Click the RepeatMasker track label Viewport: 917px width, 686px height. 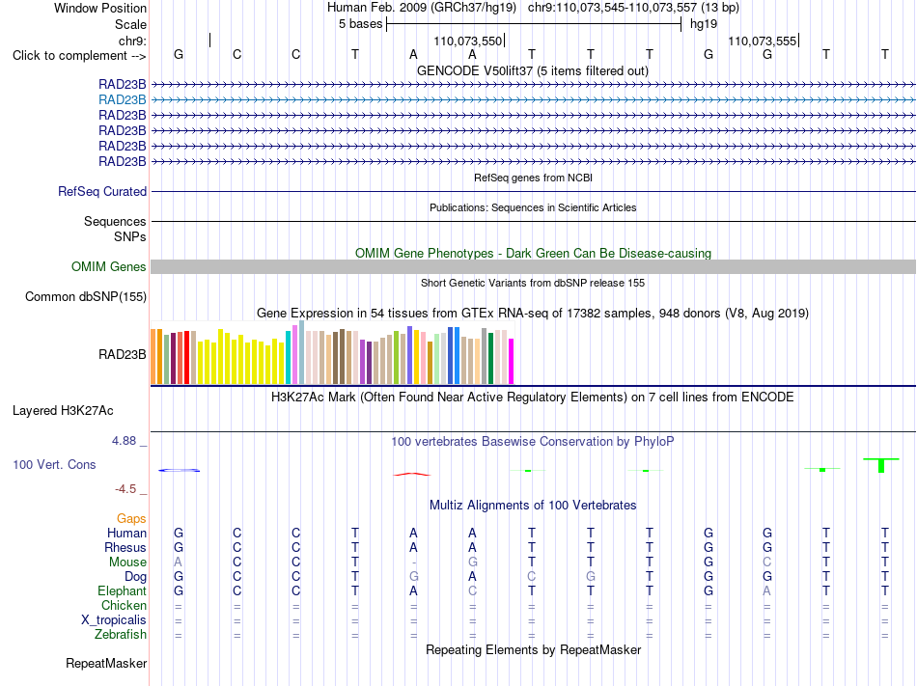click(106, 663)
